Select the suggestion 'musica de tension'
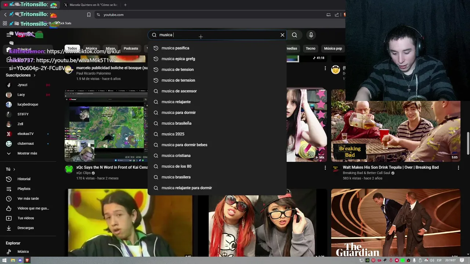Image resolution: width=470 pixels, height=264 pixels. (217, 70)
